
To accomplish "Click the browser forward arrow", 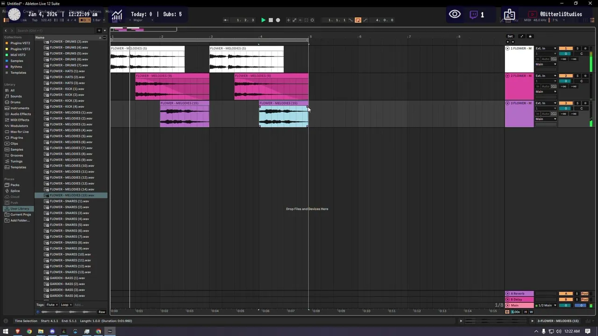I will pyautogui.click(x=12, y=30).
